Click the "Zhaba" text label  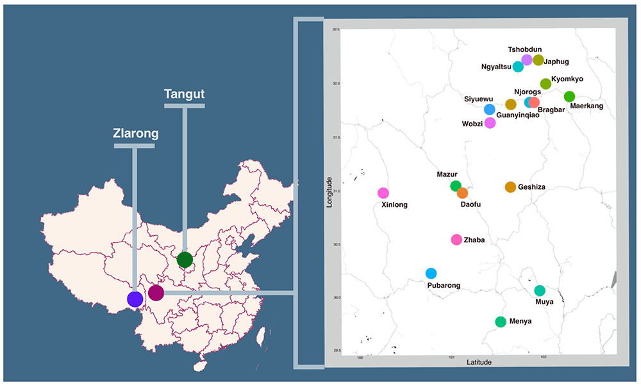coord(474,240)
